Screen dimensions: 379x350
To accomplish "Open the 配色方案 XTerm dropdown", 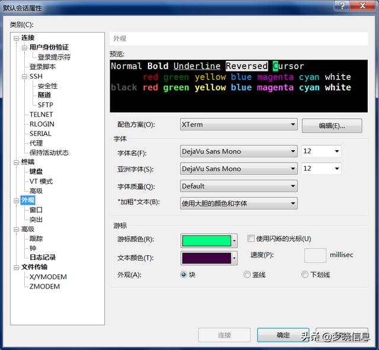I will (x=239, y=125).
